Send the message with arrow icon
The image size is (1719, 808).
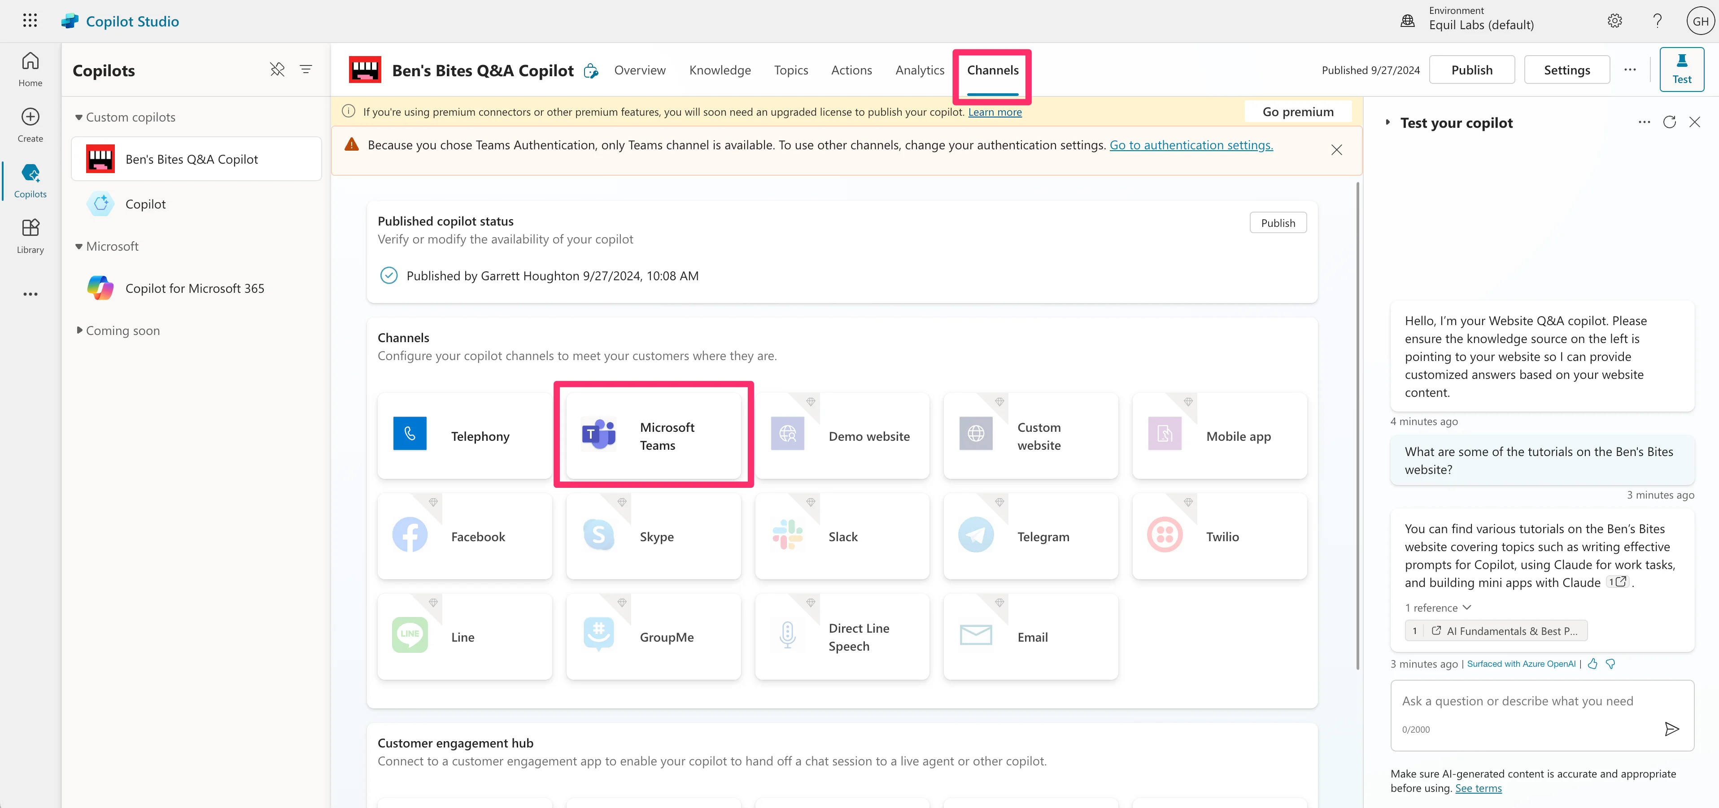[1671, 729]
